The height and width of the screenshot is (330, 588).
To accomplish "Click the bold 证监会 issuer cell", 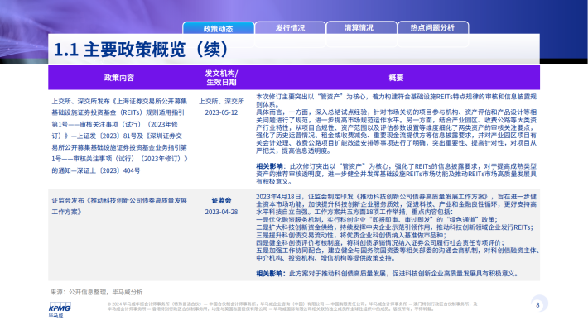I will pos(221,200).
